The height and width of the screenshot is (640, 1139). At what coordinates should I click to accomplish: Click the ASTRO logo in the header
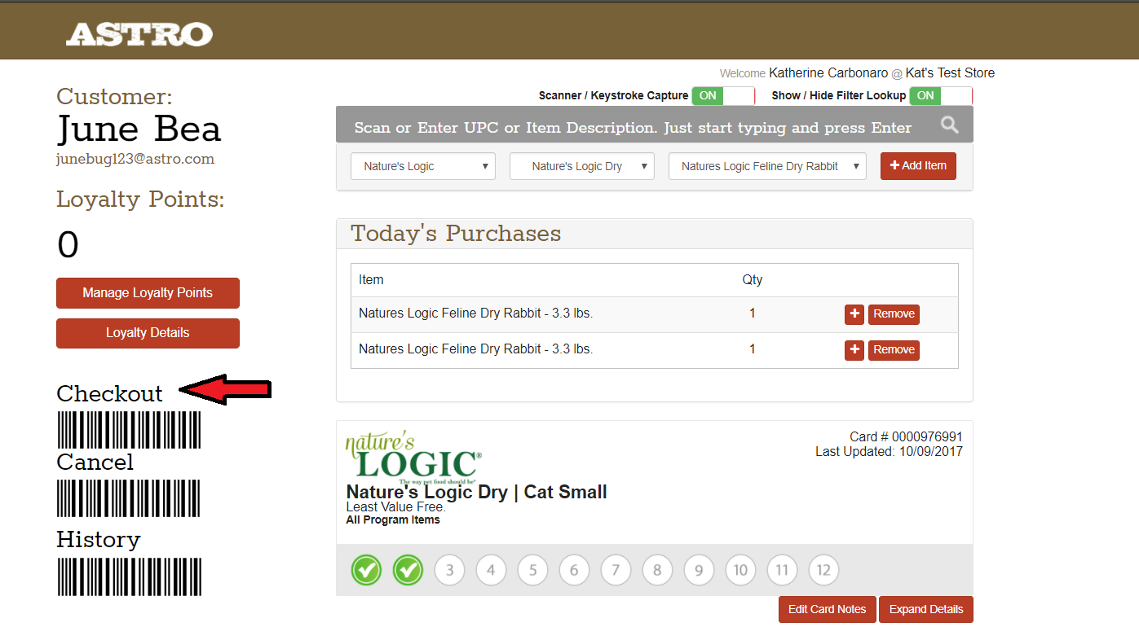139,34
